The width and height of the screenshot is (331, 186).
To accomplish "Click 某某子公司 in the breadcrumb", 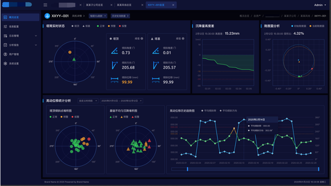I will 290,16.
